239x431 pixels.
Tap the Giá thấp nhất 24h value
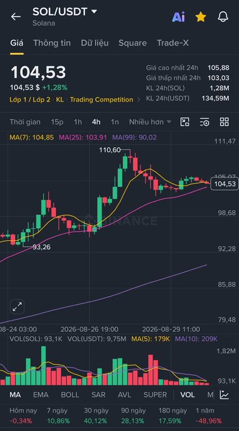pos(218,78)
